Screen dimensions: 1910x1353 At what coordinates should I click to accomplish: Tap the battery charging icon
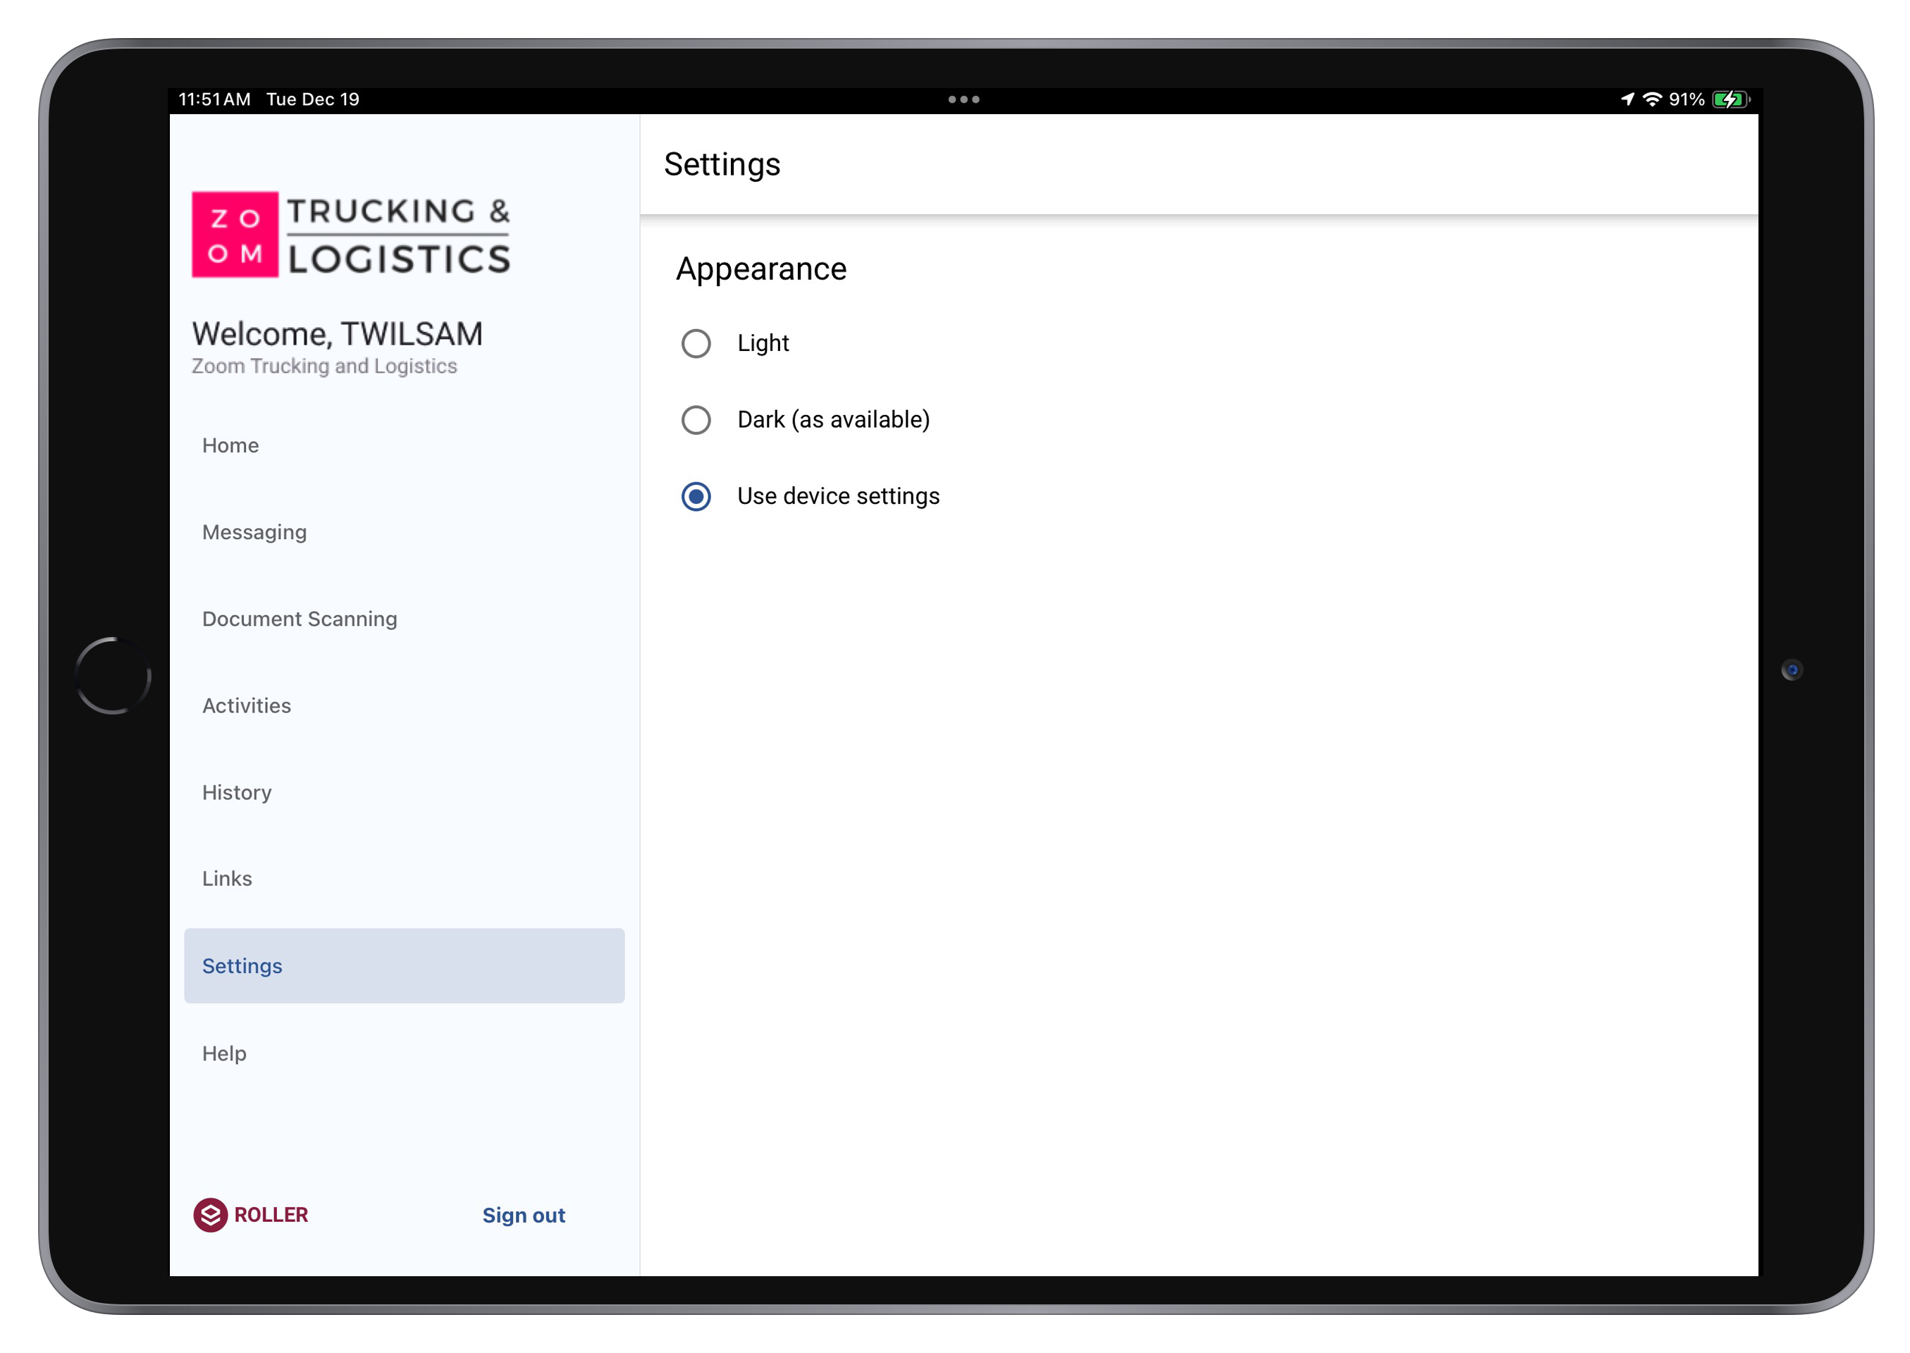tap(1730, 99)
